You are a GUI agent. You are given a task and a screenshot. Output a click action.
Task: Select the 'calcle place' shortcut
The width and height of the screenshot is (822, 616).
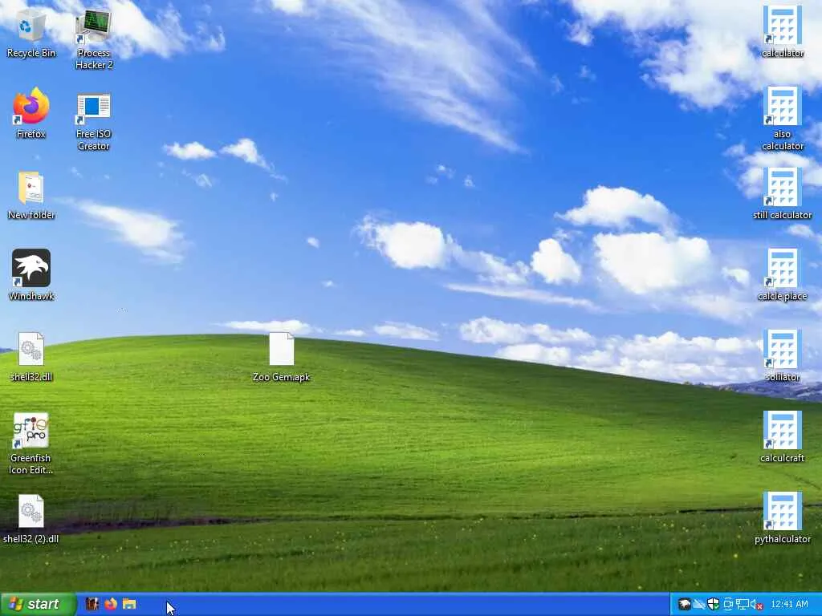point(782,275)
